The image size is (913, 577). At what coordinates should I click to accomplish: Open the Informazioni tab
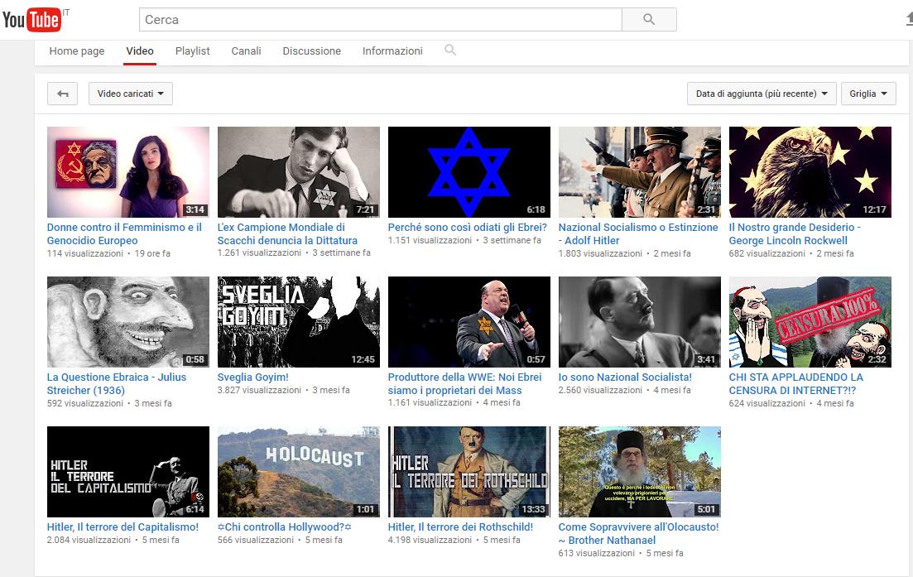(392, 51)
